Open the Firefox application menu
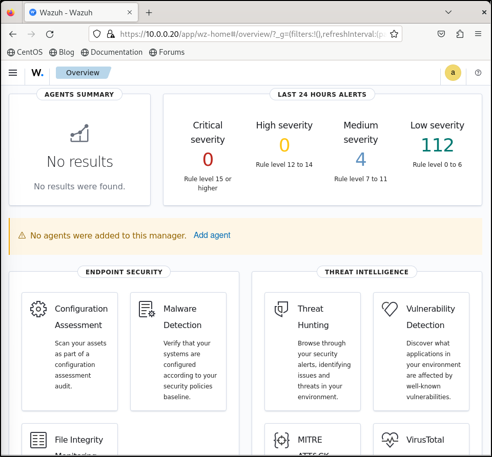492x457 pixels. (x=478, y=34)
